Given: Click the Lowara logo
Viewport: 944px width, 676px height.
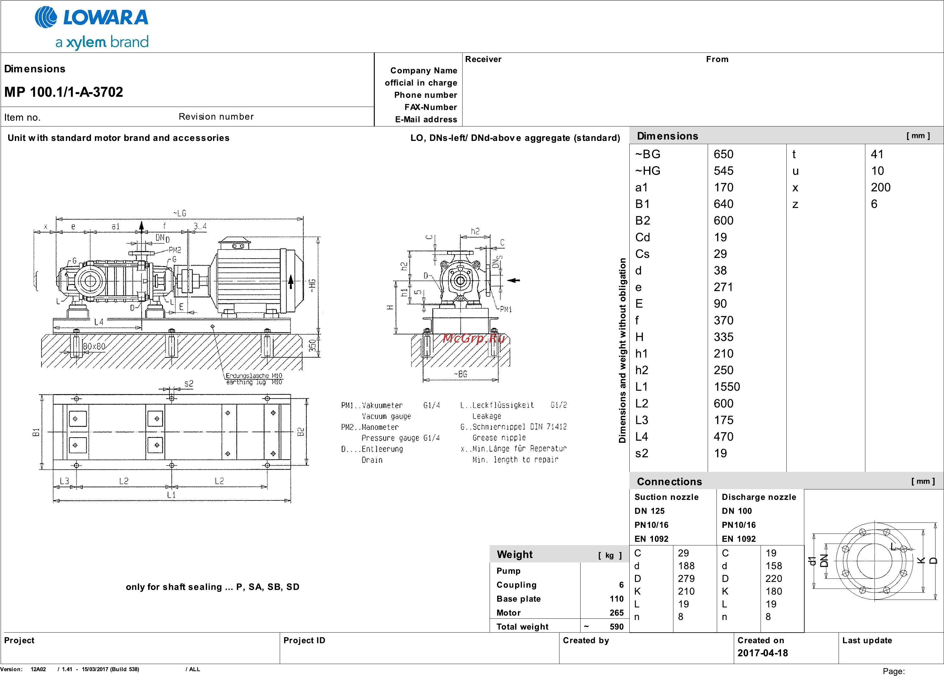Looking at the screenshot, I should pyautogui.click(x=92, y=18).
